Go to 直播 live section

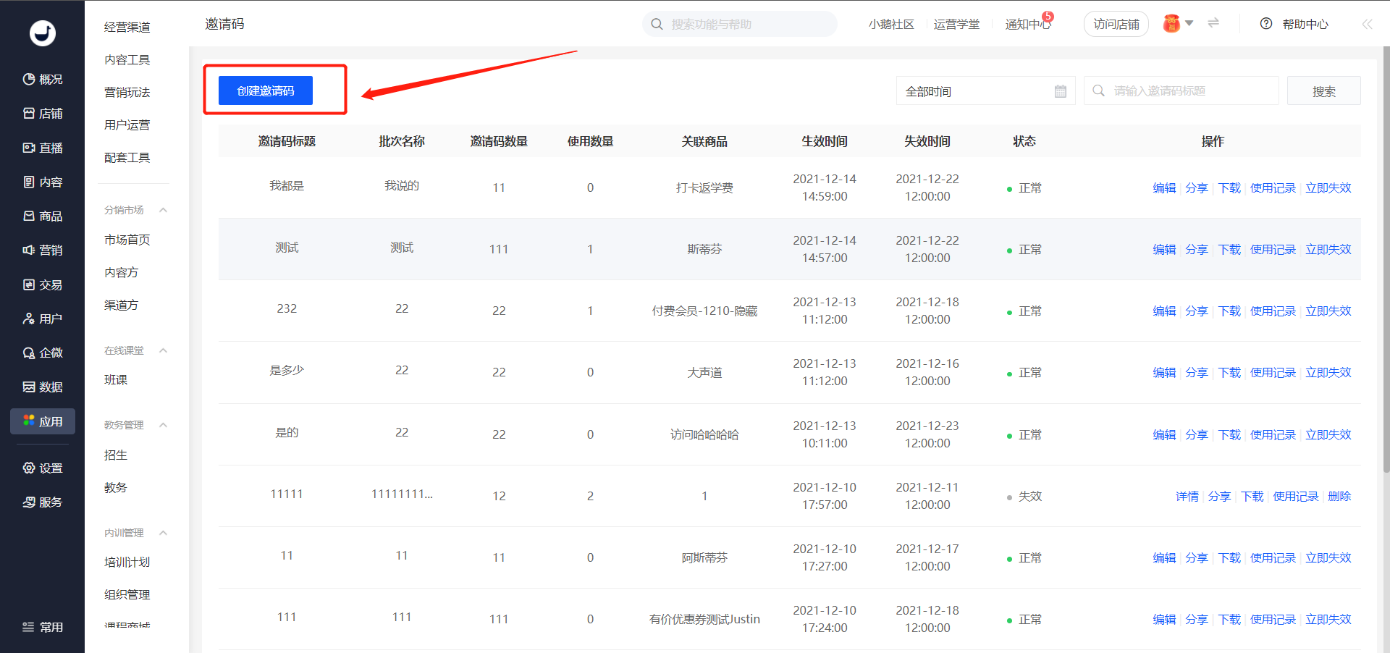point(42,148)
